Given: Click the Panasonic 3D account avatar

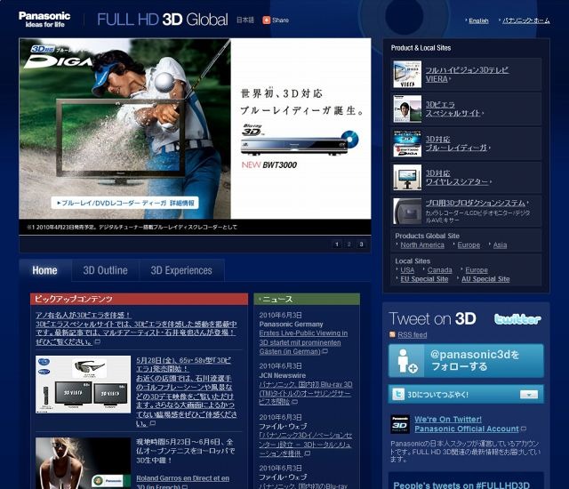Looking at the screenshot, I should [x=400, y=424].
